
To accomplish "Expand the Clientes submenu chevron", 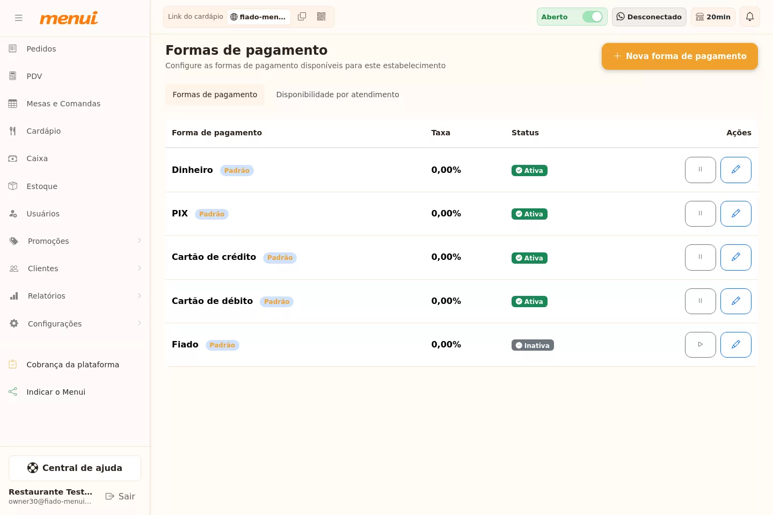I will tap(139, 268).
